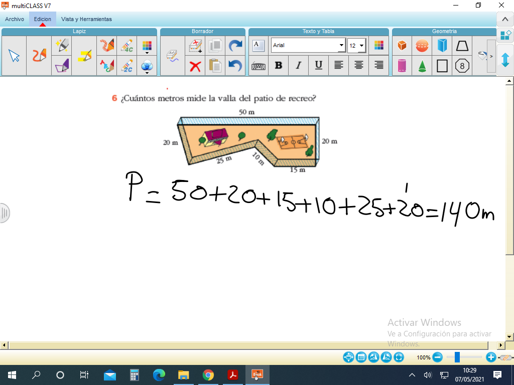
Task: Pick the textured pattern marker tool
Action: coord(107,46)
